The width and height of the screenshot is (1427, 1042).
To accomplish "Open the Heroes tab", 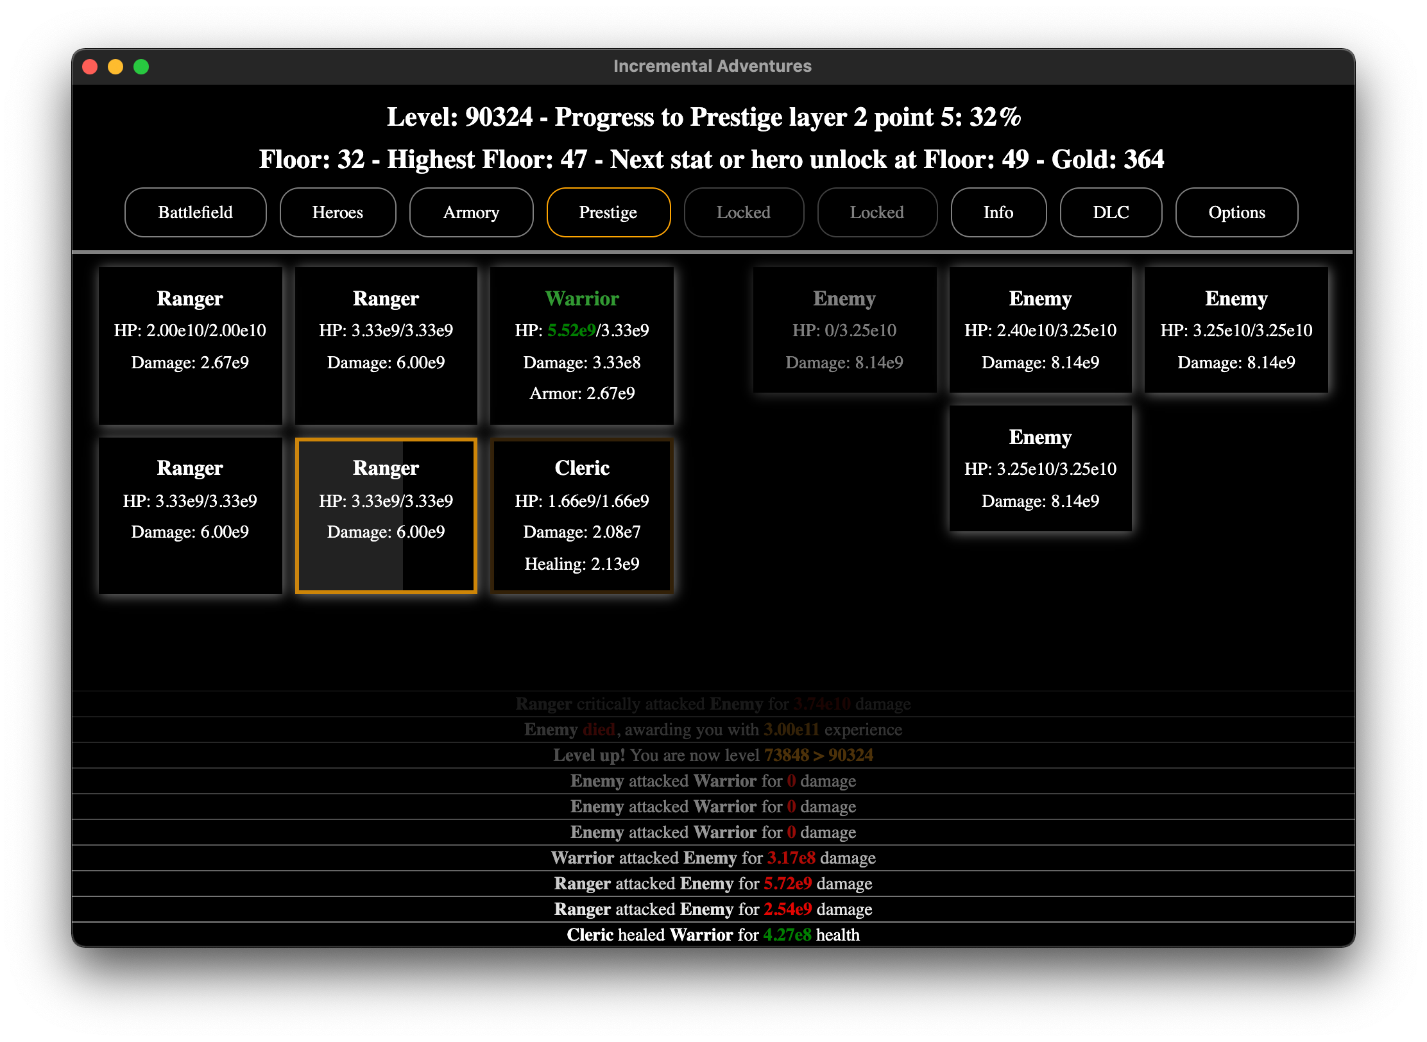I will [x=338, y=212].
